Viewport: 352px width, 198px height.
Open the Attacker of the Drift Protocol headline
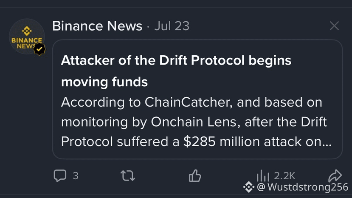point(176,71)
